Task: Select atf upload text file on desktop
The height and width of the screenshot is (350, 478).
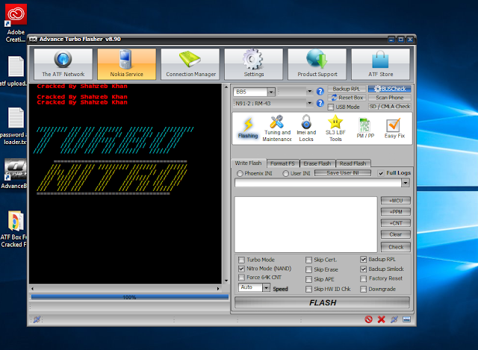Action: coord(13,72)
